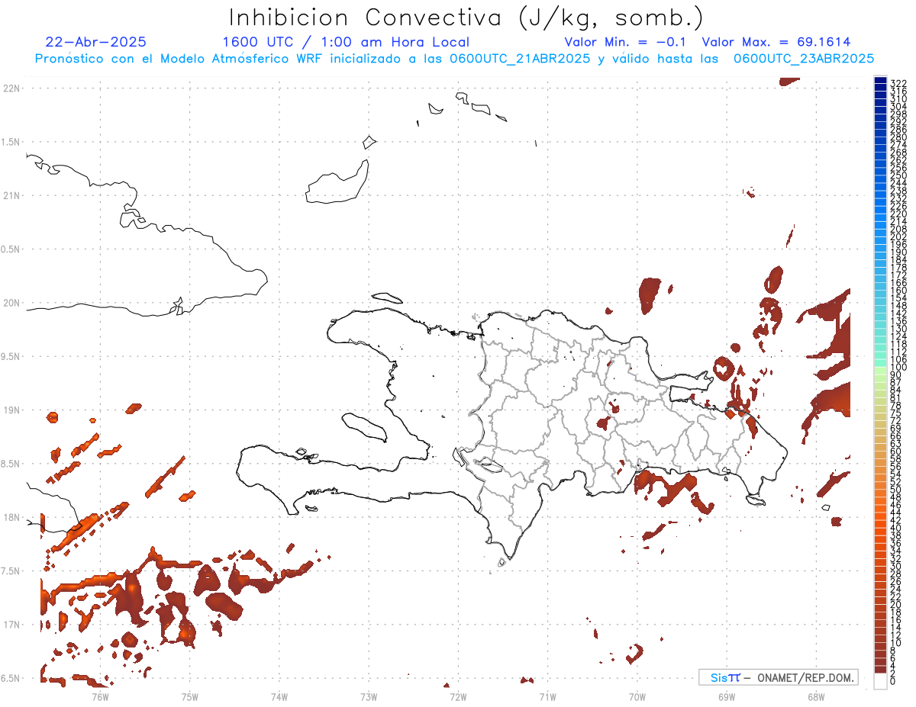The width and height of the screenshot is (916, 707).
Task: Click the '17N' latitude label
Action: coord(11,625)
